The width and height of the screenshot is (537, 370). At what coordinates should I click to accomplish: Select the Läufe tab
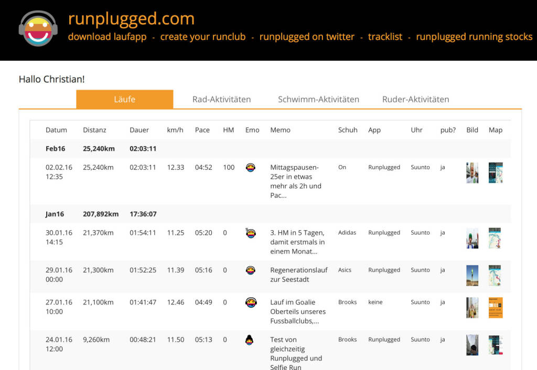point(124,99)
